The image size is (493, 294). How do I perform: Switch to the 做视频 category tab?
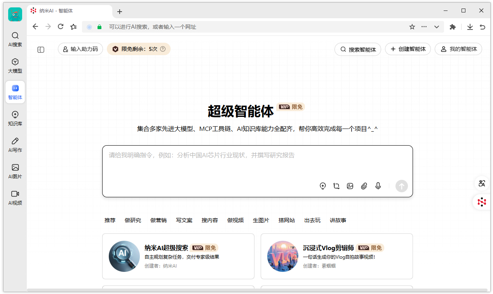point(235,220)
